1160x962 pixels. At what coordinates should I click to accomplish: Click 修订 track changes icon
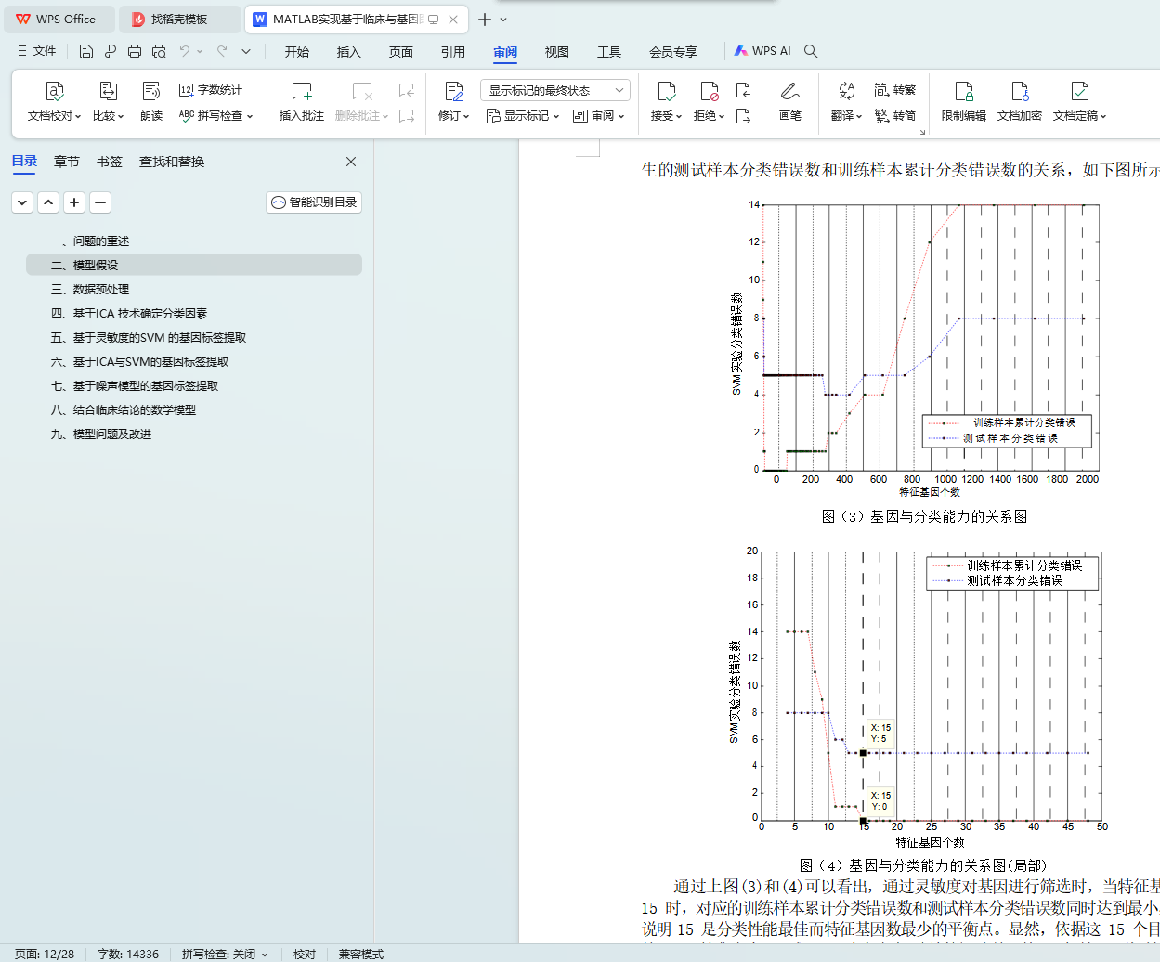point(454,91)
